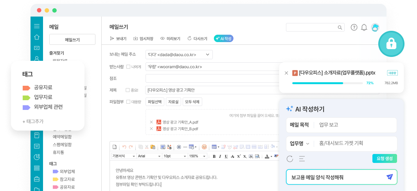Open the hamburger menu in the sidebar

[37, 26]
